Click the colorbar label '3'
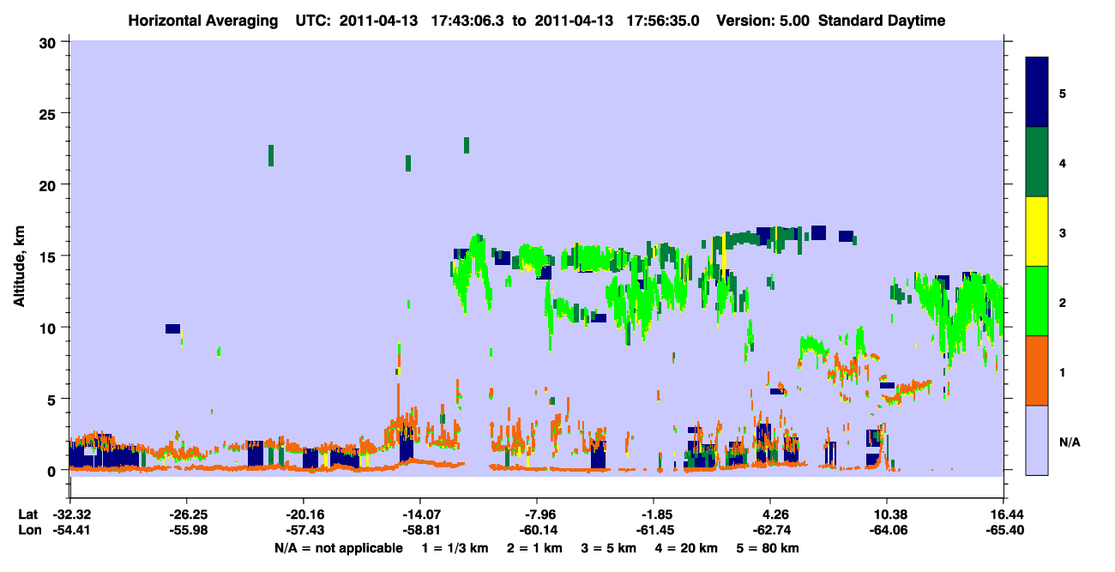The height and width of the screenshot is (572, 1115). click(x=1063, y=232)
